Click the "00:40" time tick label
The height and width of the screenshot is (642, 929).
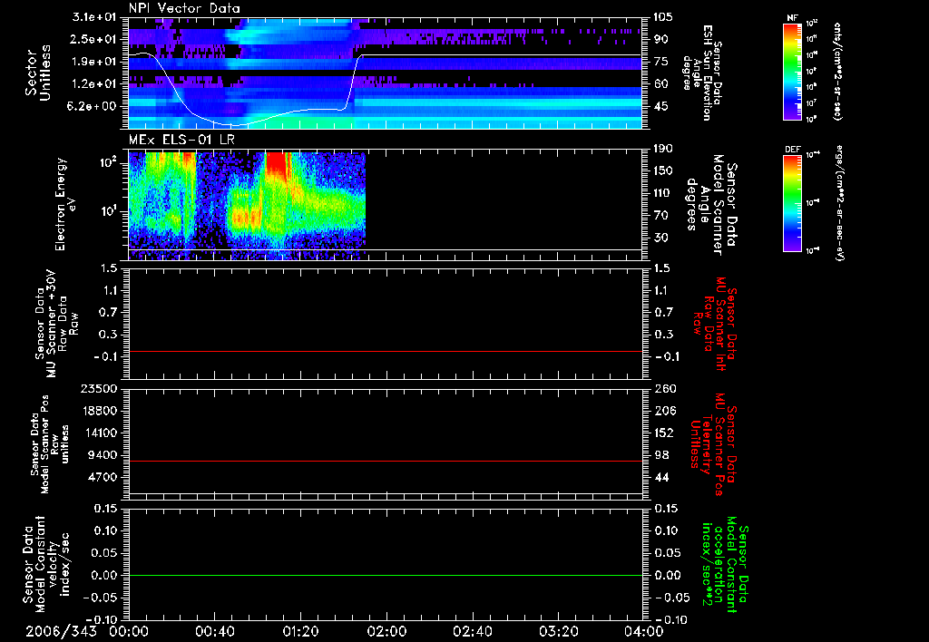pos(214,631)
